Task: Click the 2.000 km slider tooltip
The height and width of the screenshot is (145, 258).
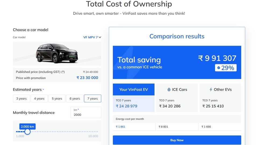Action: 27,126
